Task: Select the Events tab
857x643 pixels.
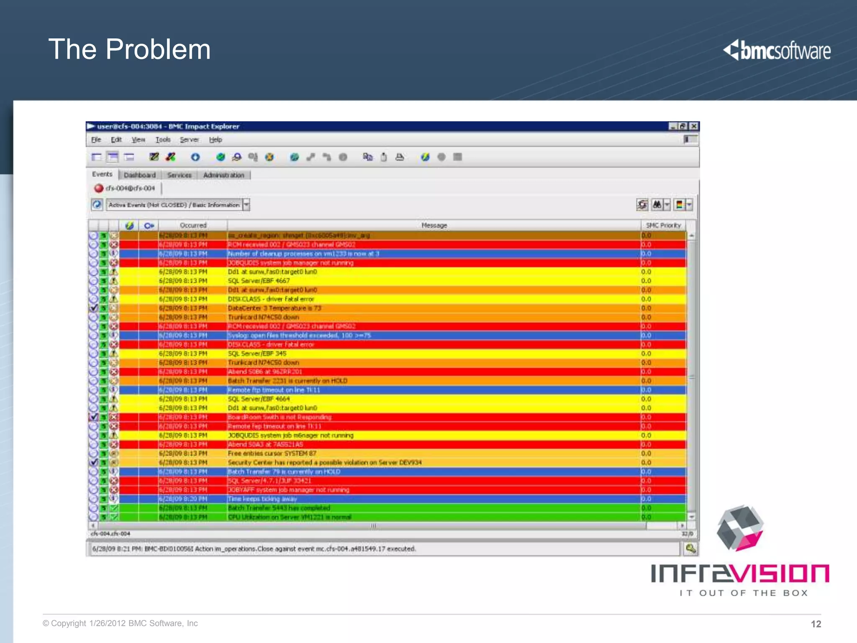Action: click(103, 174)
